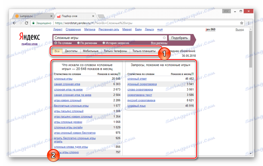This screenshot has height=166, width=263.
Task: Click the подбор слов link under logo
Action: (x=29, y=44)
